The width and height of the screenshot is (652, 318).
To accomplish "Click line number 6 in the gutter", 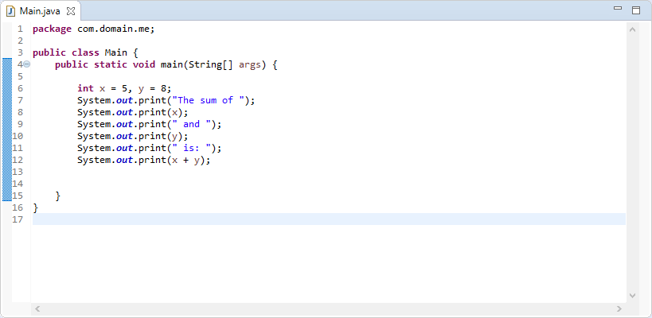I will pos(20,88).
